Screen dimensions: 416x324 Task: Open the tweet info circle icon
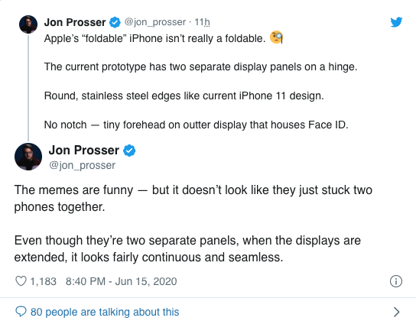[x=396, y=281]
